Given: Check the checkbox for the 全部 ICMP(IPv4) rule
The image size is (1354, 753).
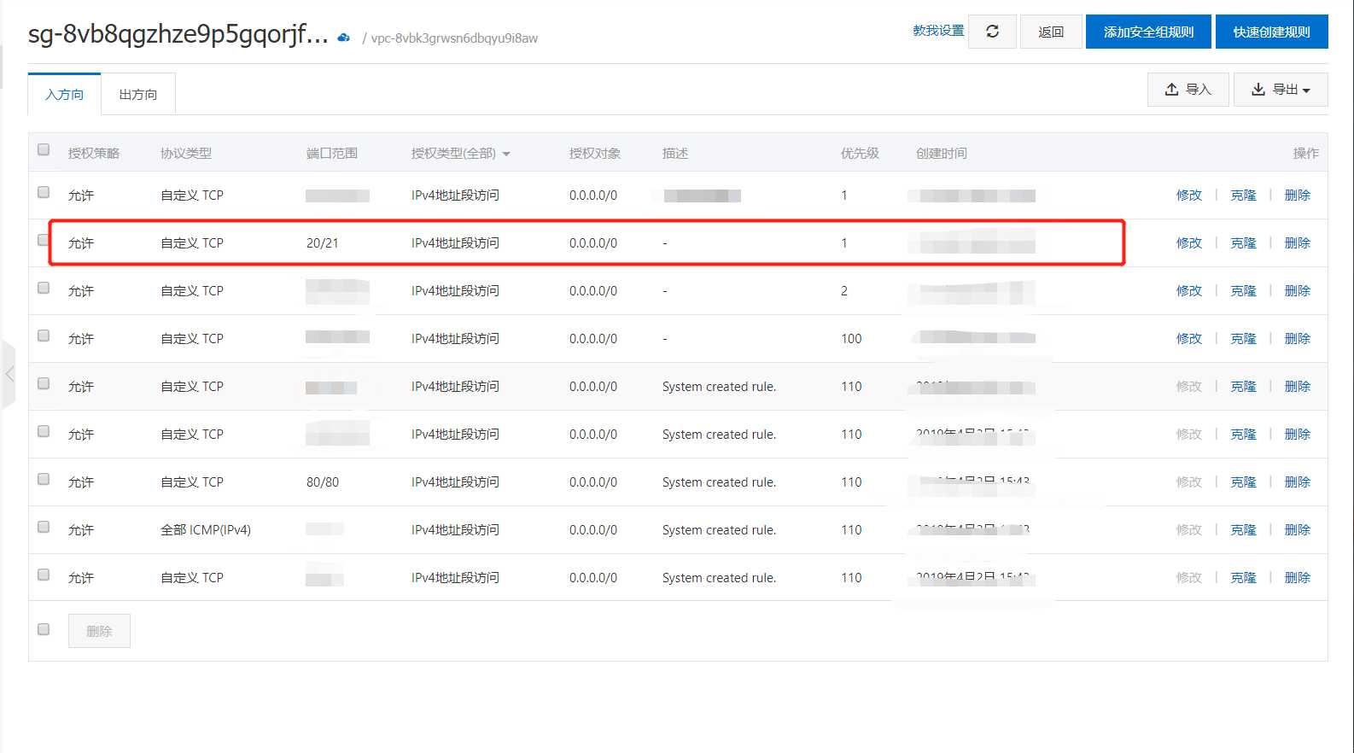Looking at the screenshot, I should [x=44, y=527].
